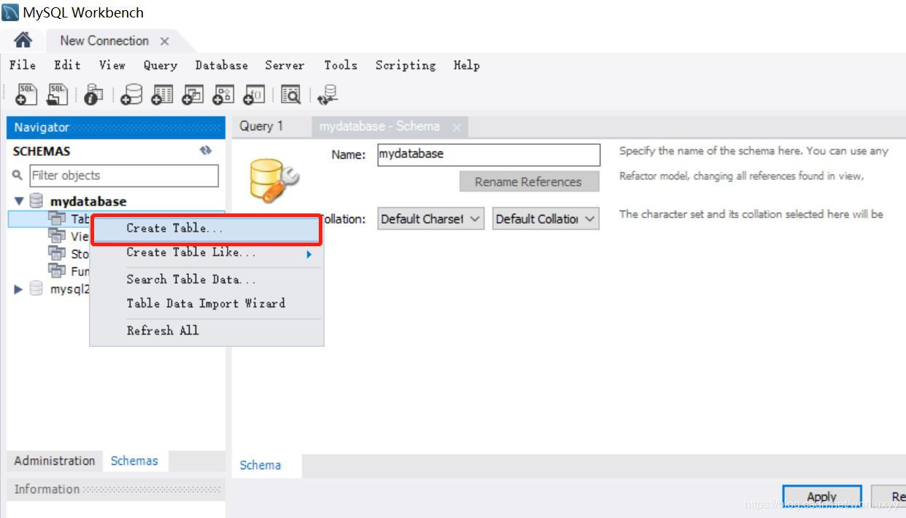Expand the second mysql schema node
906x518 pixels.
pos(19,289)
